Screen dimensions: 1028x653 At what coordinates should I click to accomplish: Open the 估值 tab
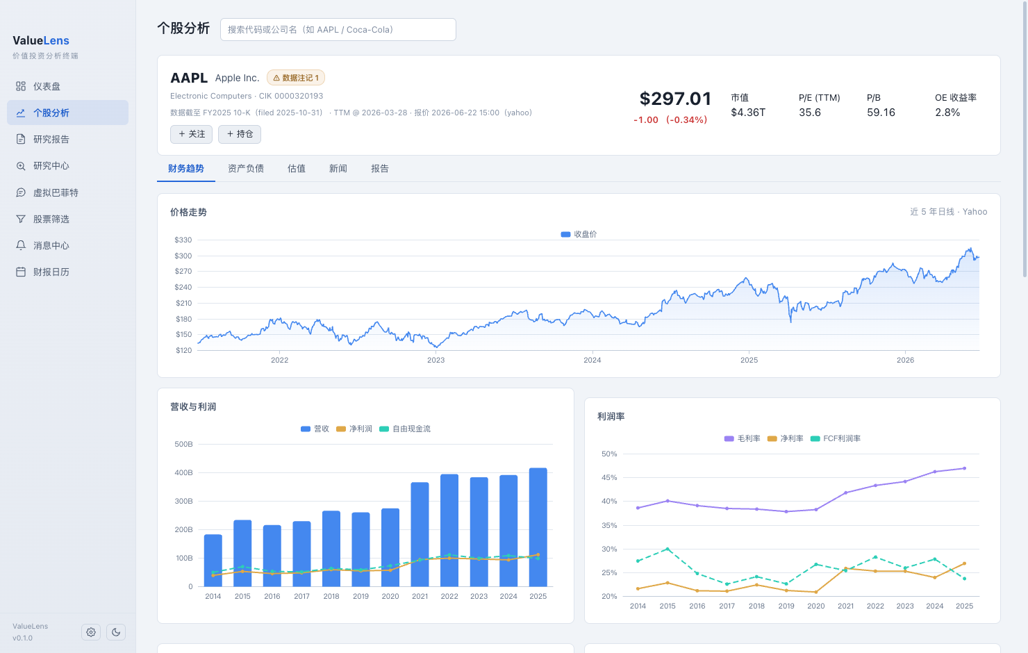point(297,169)
